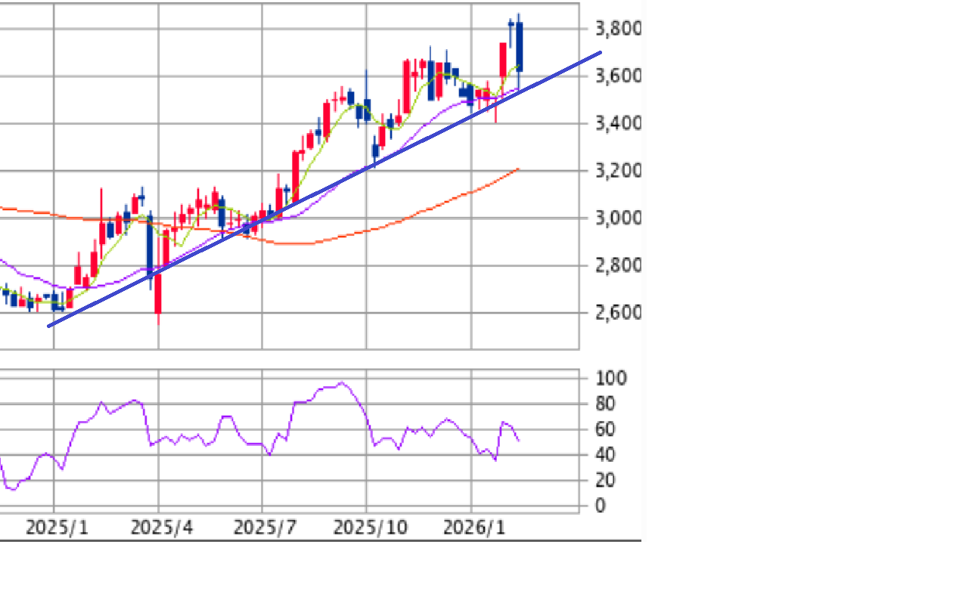The height and width of the screenshot is (616, 953).
Task: Click the 2,600 price axis label
Action: (x=617, y=312)
